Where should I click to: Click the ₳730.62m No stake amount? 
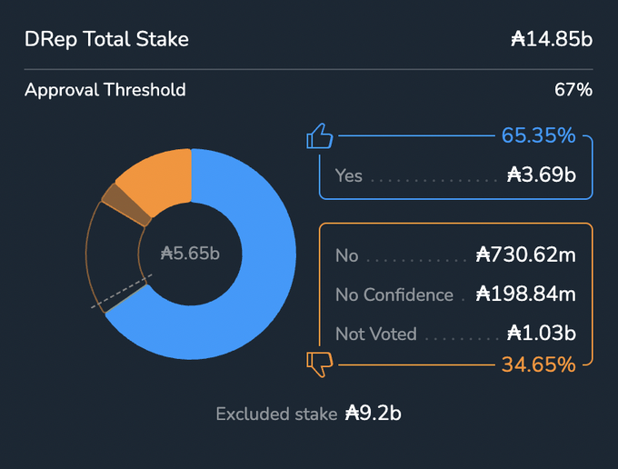tap(526, 255)
